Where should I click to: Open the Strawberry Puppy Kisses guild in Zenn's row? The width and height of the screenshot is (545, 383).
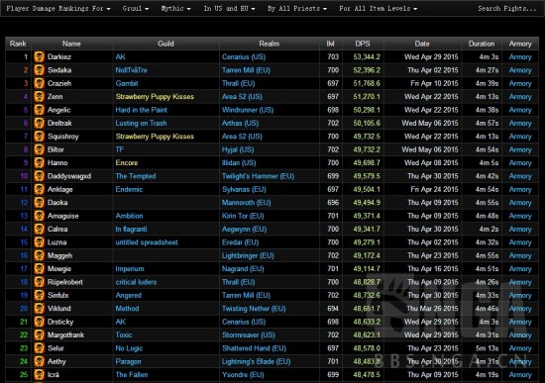click(x=155, y=97)
